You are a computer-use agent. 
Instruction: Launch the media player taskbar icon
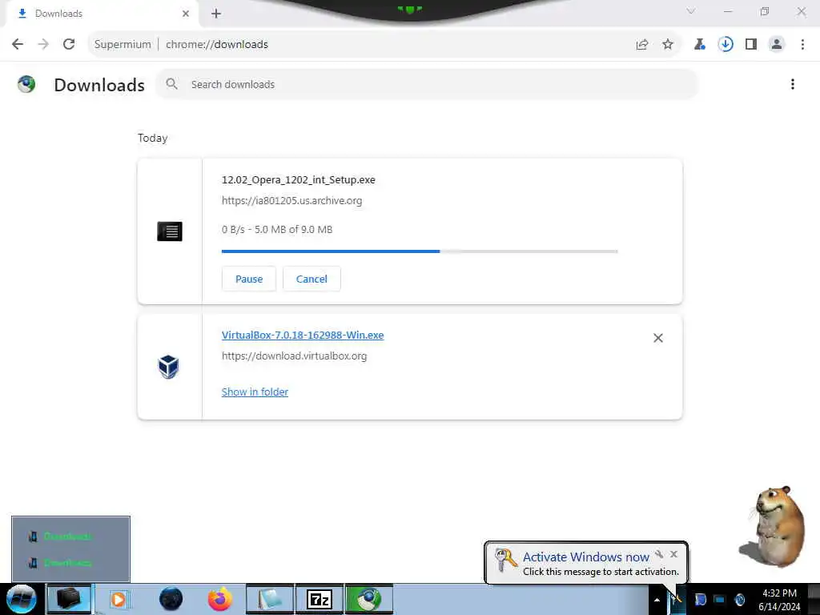click(x=119, y=599)
